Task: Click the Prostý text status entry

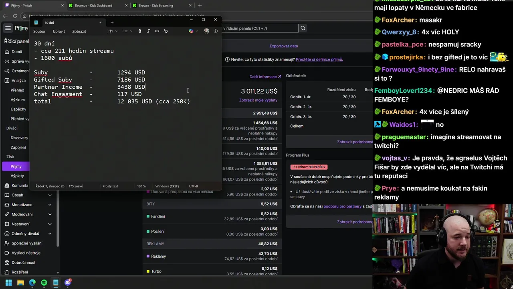Action: tap(110, 186)
